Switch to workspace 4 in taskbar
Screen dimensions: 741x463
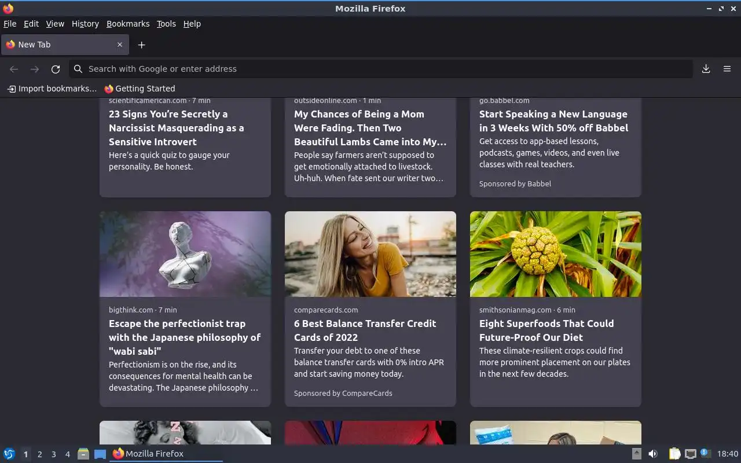67,454
